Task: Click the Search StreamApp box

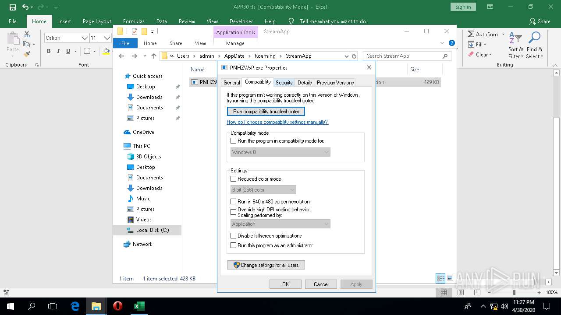Action: pos(406,56)
